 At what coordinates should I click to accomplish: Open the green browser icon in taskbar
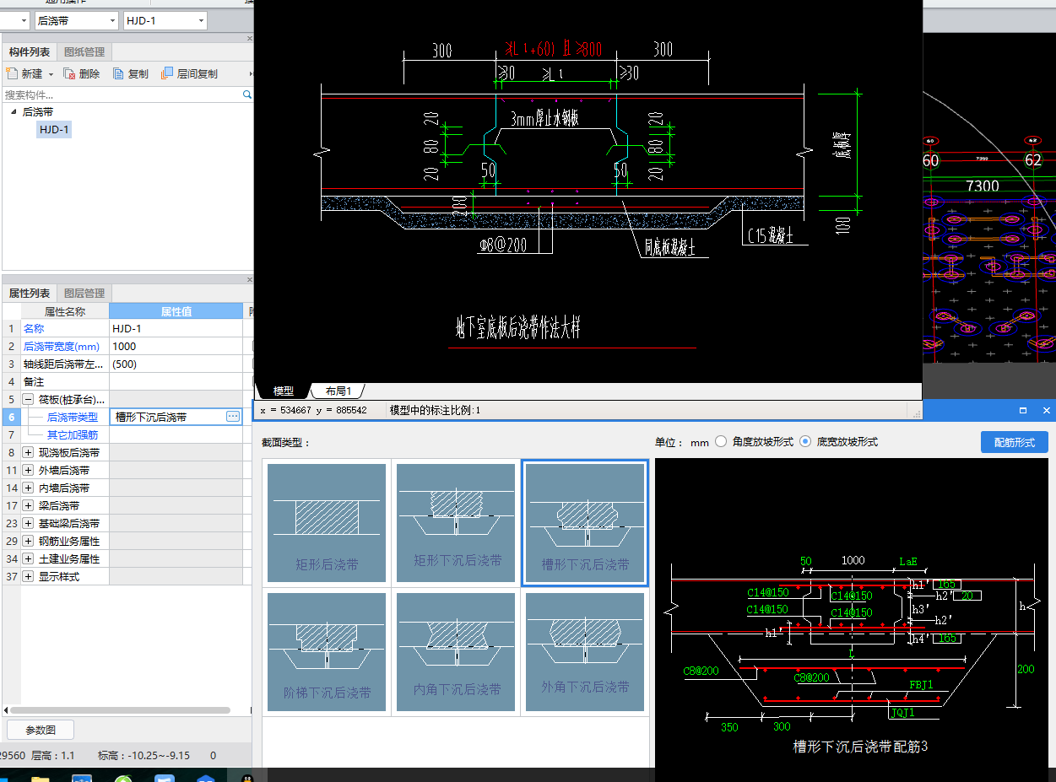[124, 778]
